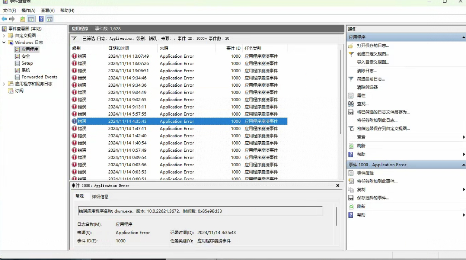This screenshot has height=260, width=466.
Task: Click the binoculars icon next to 查找
Action: pyautogui.click(x=351, y=104)
